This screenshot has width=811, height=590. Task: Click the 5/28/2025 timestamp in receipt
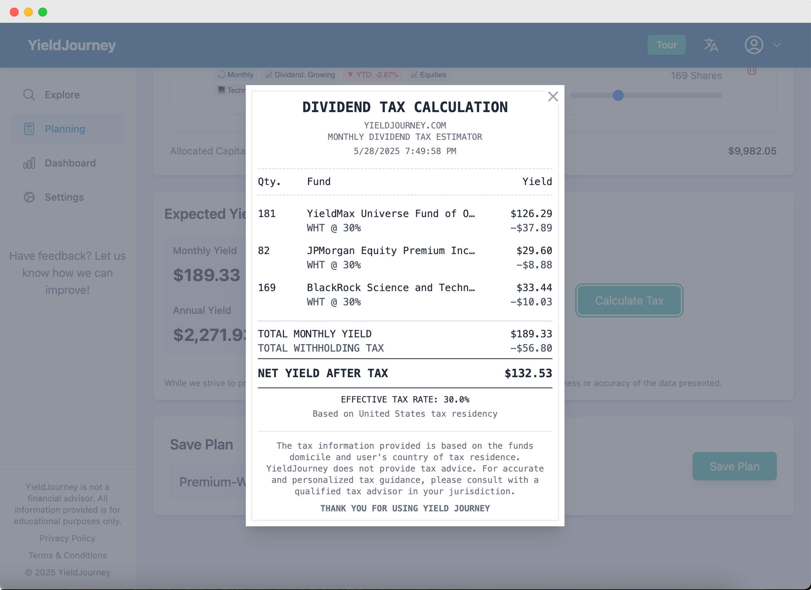coord(405,151)
